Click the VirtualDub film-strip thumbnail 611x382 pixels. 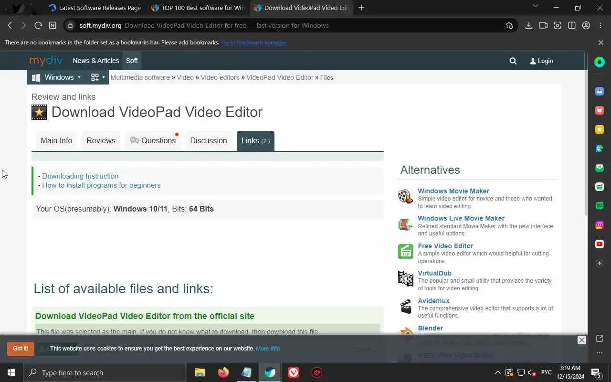point(406,278)
